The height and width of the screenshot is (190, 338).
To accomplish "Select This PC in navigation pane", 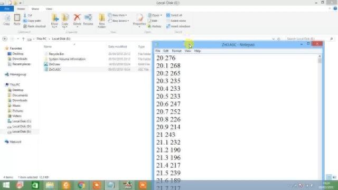I will (15, 84).
